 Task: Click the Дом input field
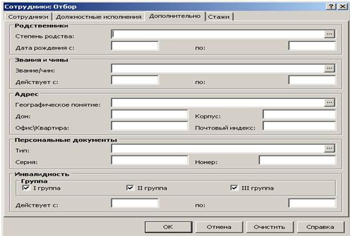[x=150, y=115]
